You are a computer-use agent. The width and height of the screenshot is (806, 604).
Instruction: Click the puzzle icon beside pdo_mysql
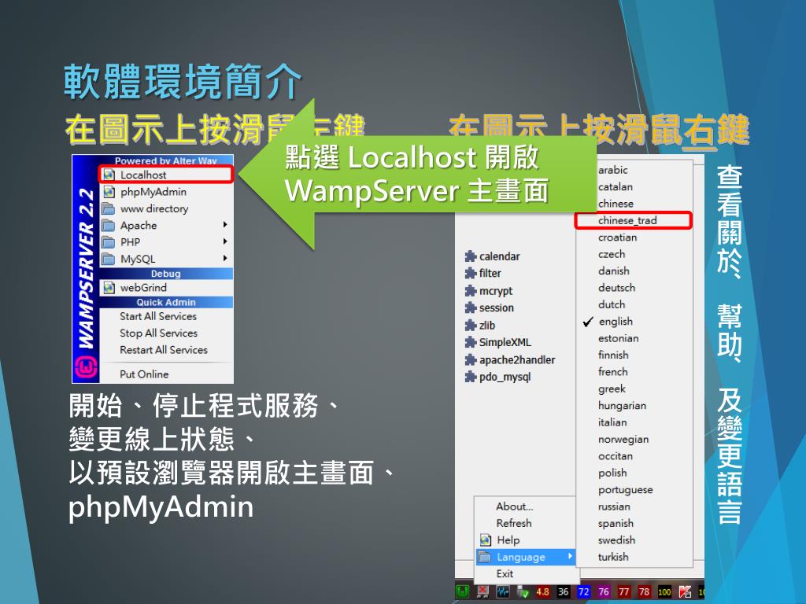click(x=471, y=377)
